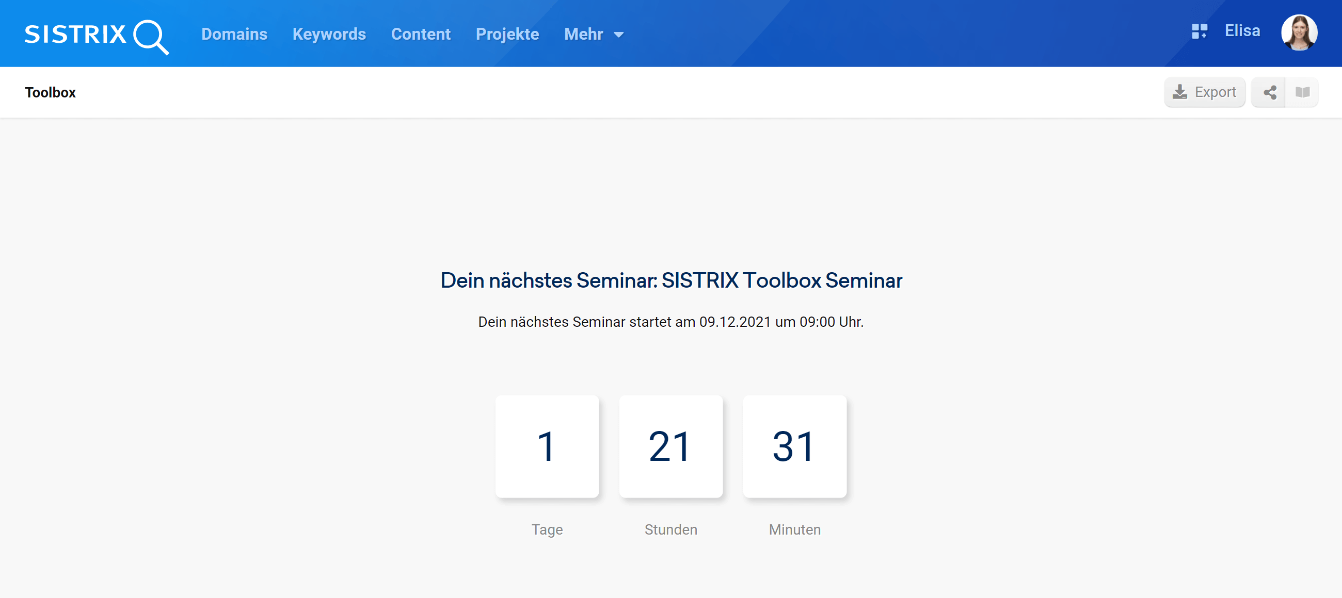Open the Projekte navigation item
The height and width of the screenshot is (598, 1342).
coord(507,35)
